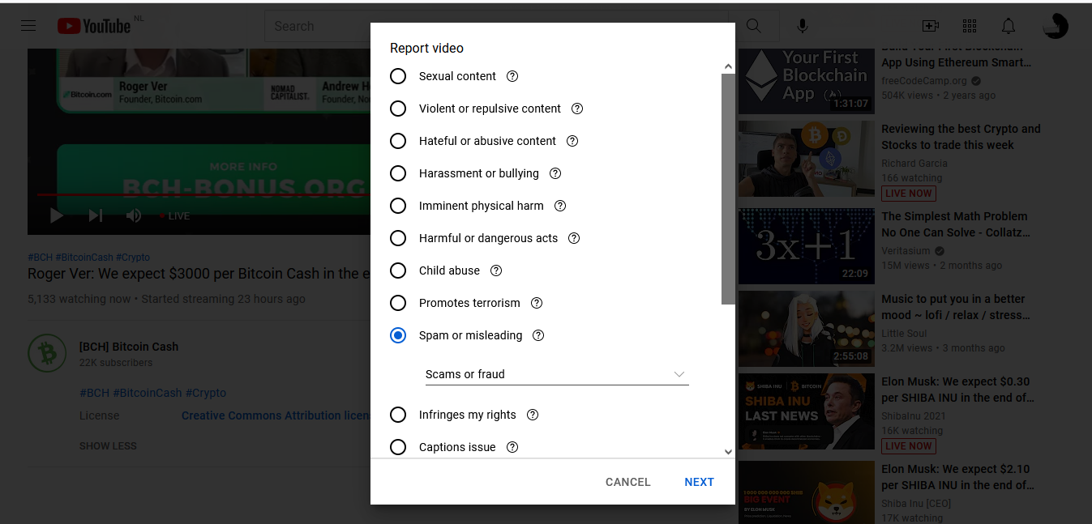Click the NEXT button
The height and width of the screenshot is (524, 1092).
point(699,482)
